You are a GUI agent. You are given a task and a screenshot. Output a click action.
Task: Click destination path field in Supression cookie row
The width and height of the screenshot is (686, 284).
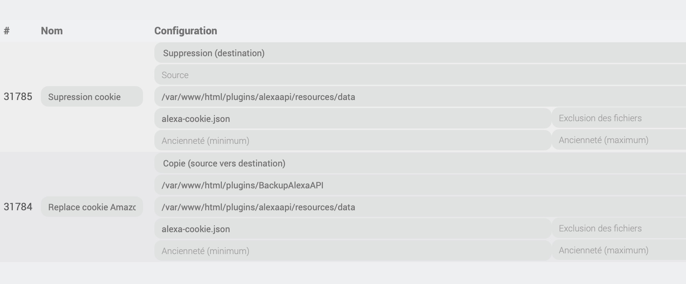pyautogui.click(x=420, y=97)
